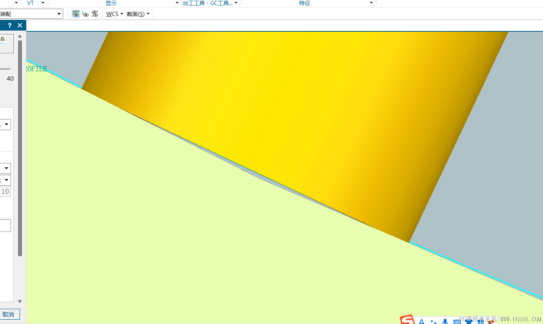Click the Sogou toolbox squares icon

480,322
